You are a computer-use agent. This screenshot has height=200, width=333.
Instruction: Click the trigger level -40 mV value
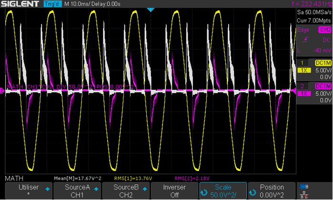pyautogui.click(x=322, y=51)
